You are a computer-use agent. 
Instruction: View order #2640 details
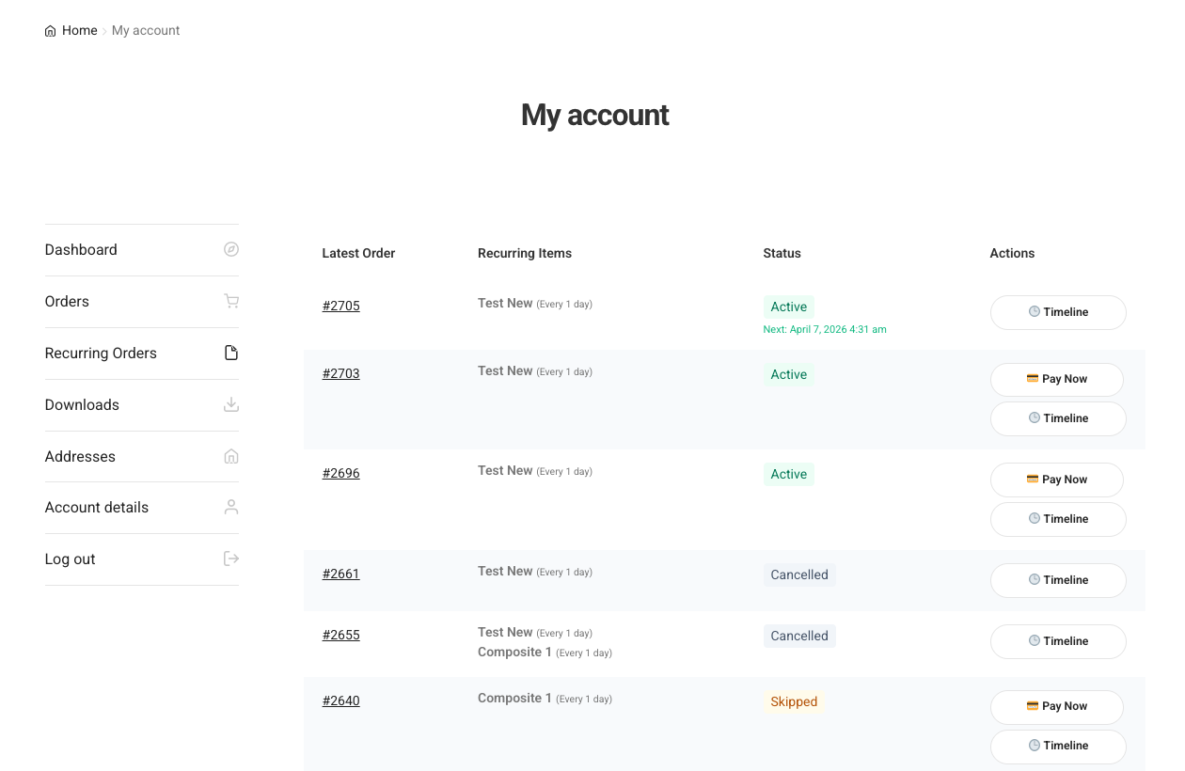coord(340,700)
